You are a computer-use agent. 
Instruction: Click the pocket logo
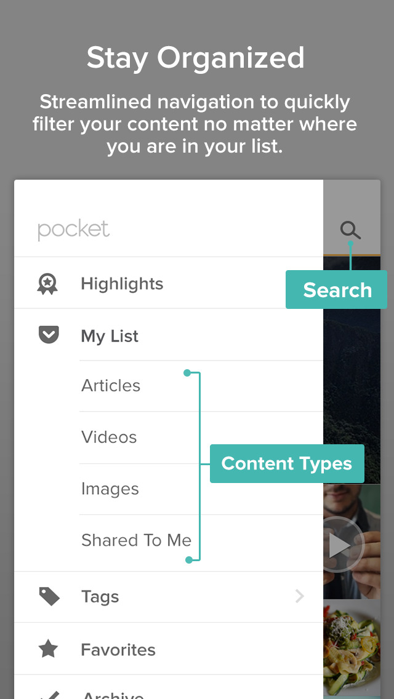coord(74,230)
